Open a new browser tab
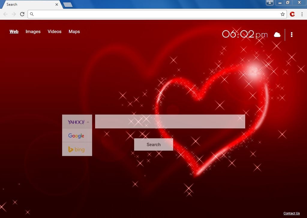The width and height of the screenshot is (307, 218). pyautogui.click(x=68, y=5)
